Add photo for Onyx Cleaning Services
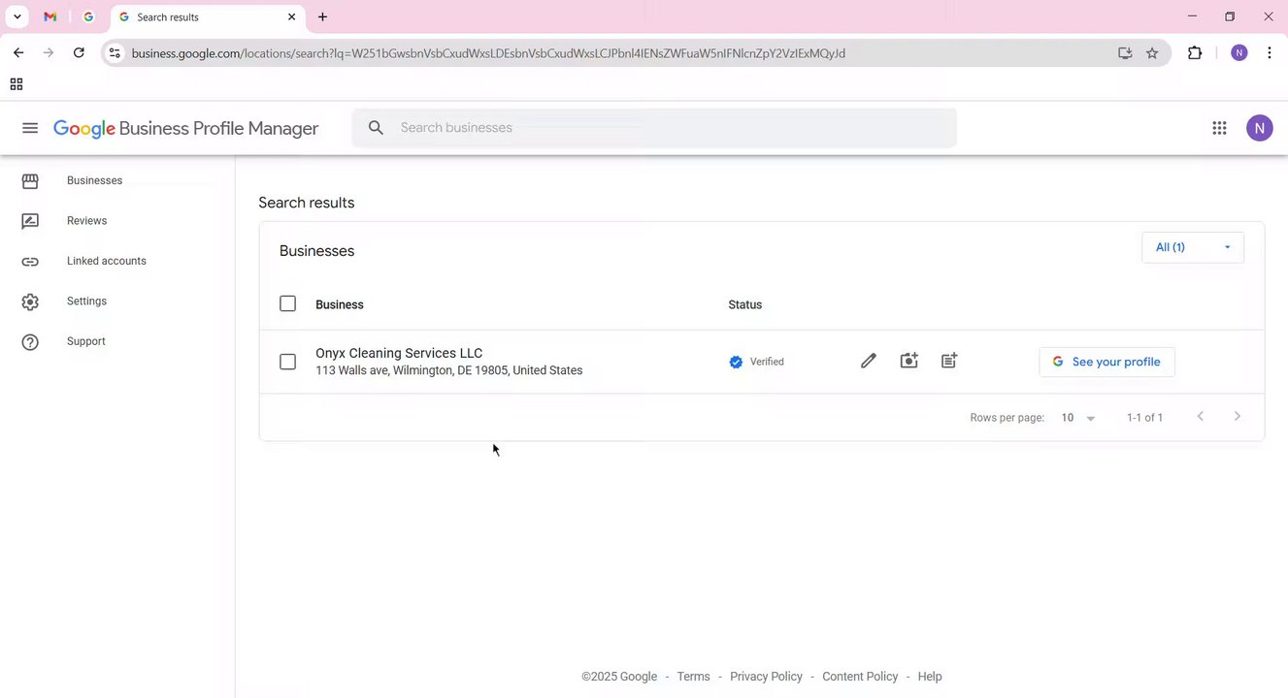Screen dimensions: 1288x698 tap(908, 362)
